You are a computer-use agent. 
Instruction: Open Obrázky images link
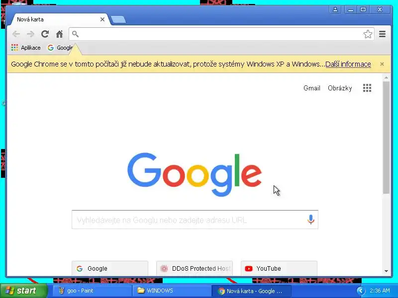[x=340, y=88]
